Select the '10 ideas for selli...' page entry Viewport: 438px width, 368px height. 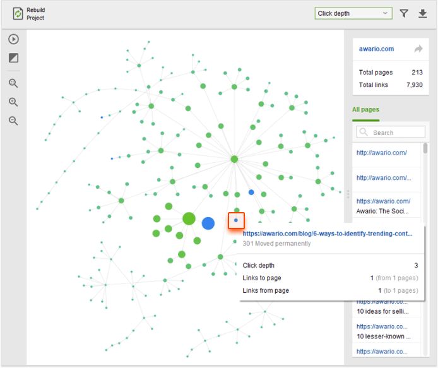tap(387, 308)
